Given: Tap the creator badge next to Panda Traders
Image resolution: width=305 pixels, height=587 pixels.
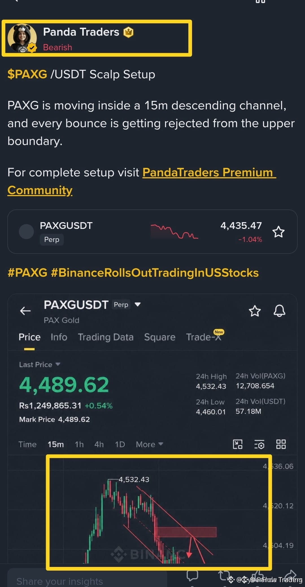Looking at the screenshot, I should [x=128, y=32].
